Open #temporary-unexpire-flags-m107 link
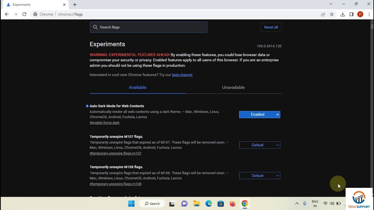 [x=115, y=153]
